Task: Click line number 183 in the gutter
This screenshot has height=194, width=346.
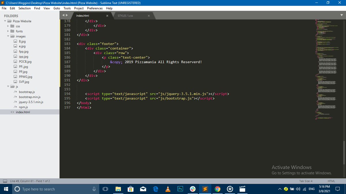Action: [67, 44]
